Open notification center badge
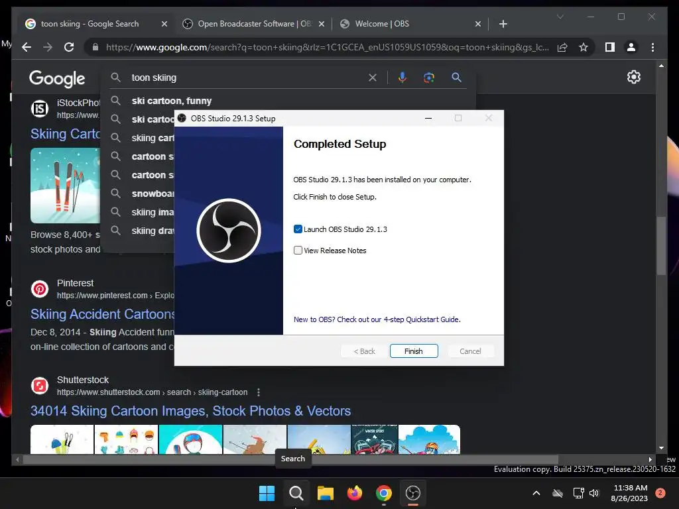 [660, 493]
